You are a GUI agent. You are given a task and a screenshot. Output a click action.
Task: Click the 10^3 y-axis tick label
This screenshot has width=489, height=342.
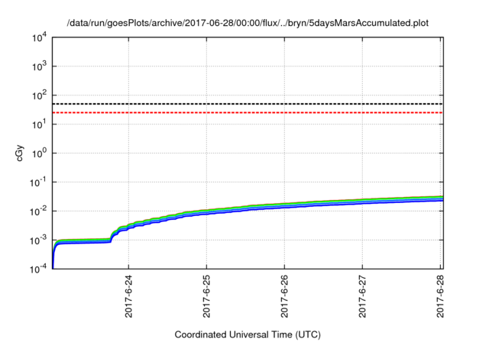tap(39, 66)
